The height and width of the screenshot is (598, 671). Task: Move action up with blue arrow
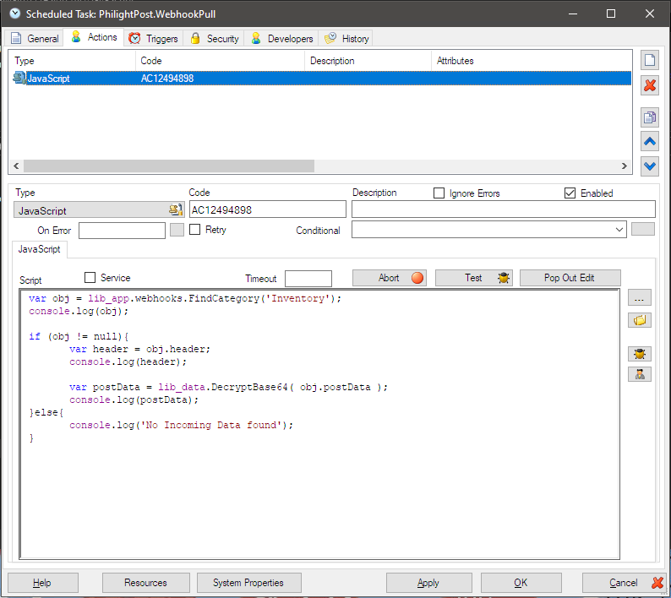coord(650,141)
